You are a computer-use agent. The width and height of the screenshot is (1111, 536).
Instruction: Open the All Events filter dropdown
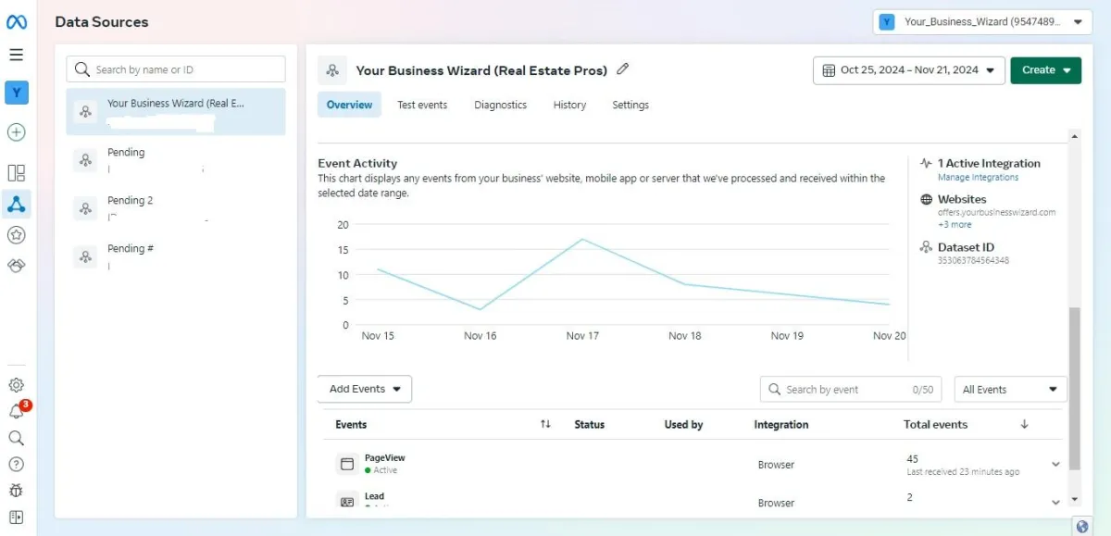coord(1010,390)
